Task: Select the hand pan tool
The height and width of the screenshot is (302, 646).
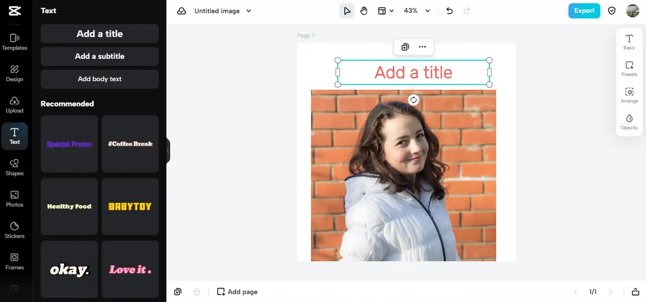Action: [x=364, y=11]
